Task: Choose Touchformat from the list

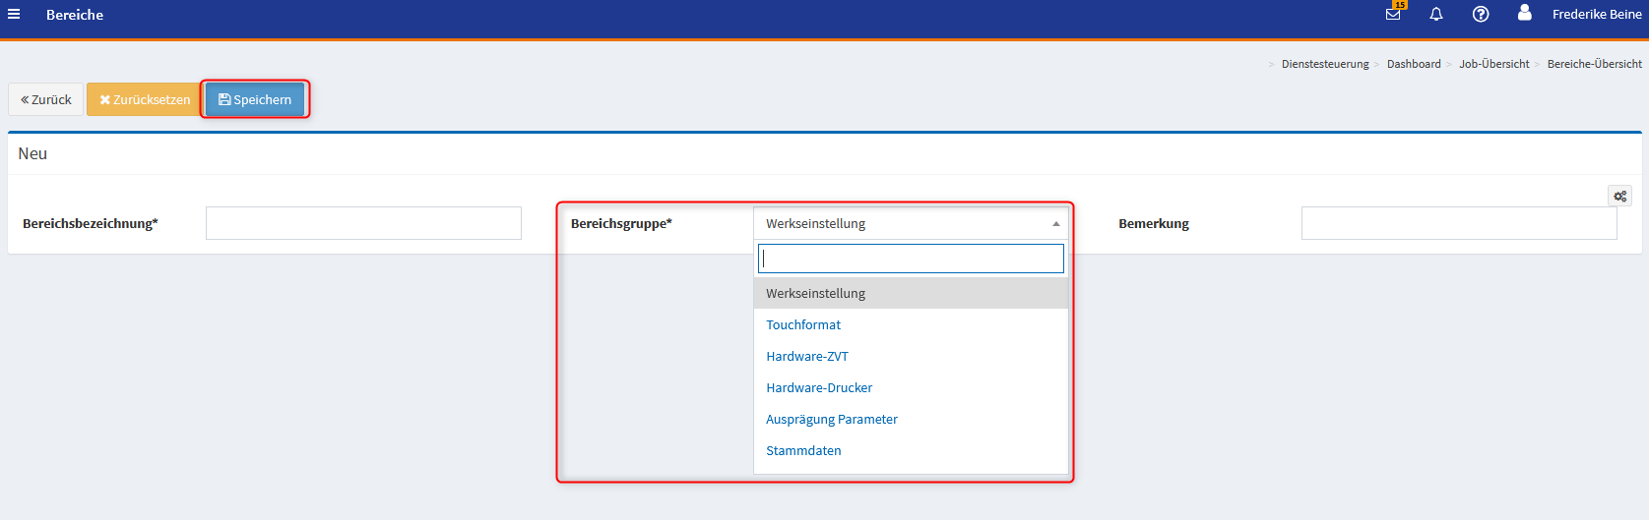Action: pyautogui.click(x=803, y=324)
